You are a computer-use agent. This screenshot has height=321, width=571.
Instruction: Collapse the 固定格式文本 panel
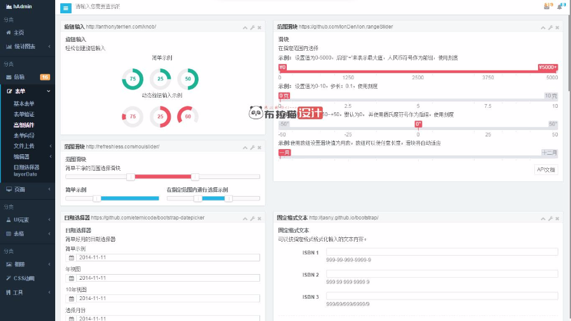pos(543,218)
